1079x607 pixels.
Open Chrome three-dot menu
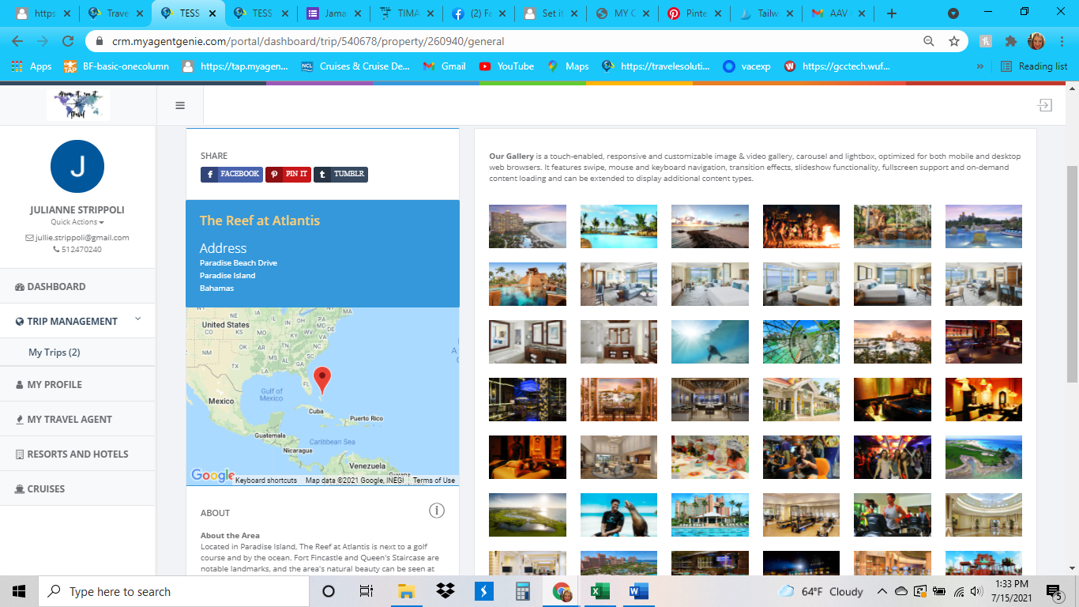pos(1061,41)
